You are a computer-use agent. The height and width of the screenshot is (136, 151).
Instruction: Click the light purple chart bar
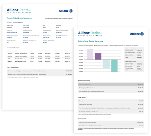(x=90, y=54)
